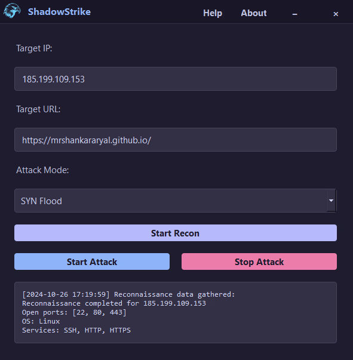Click the Start Recon button
Image resolution: width=353 pixels, height=360 pixels.
(176, 233)
